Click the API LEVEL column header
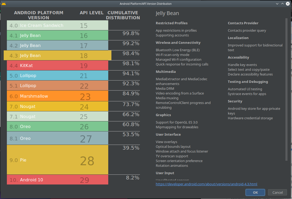Screen dimensions: 292x199 click(91, 13)
